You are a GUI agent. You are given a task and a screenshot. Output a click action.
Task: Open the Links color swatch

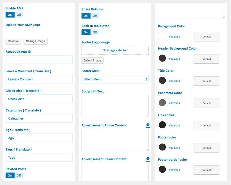(x=162, y=125)
